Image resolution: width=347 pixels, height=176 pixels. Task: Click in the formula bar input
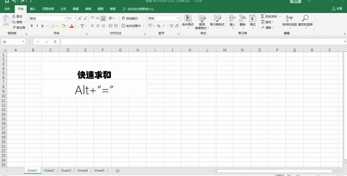coord(202,42)
